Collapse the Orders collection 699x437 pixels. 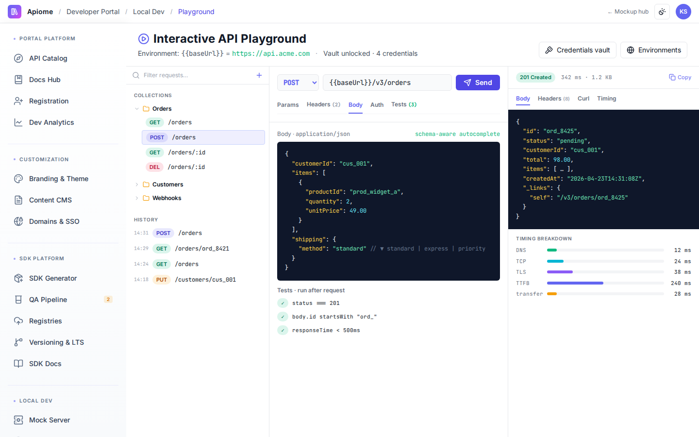137,109
